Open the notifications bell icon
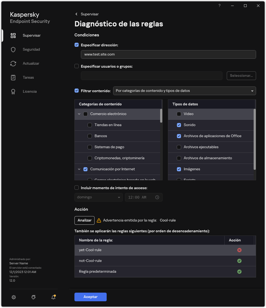 tap(53, 297)
